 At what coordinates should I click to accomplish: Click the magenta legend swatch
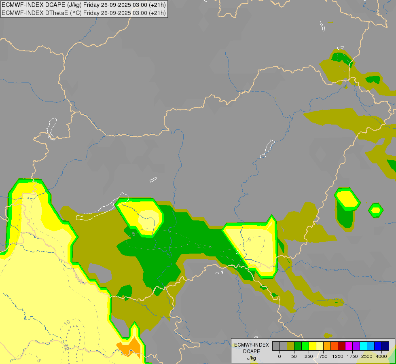[x=349, y=346]
